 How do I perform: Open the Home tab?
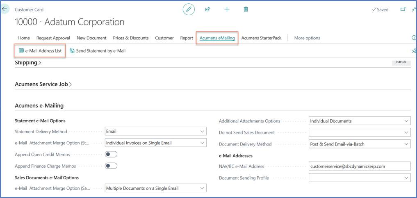tap(24, 38)
